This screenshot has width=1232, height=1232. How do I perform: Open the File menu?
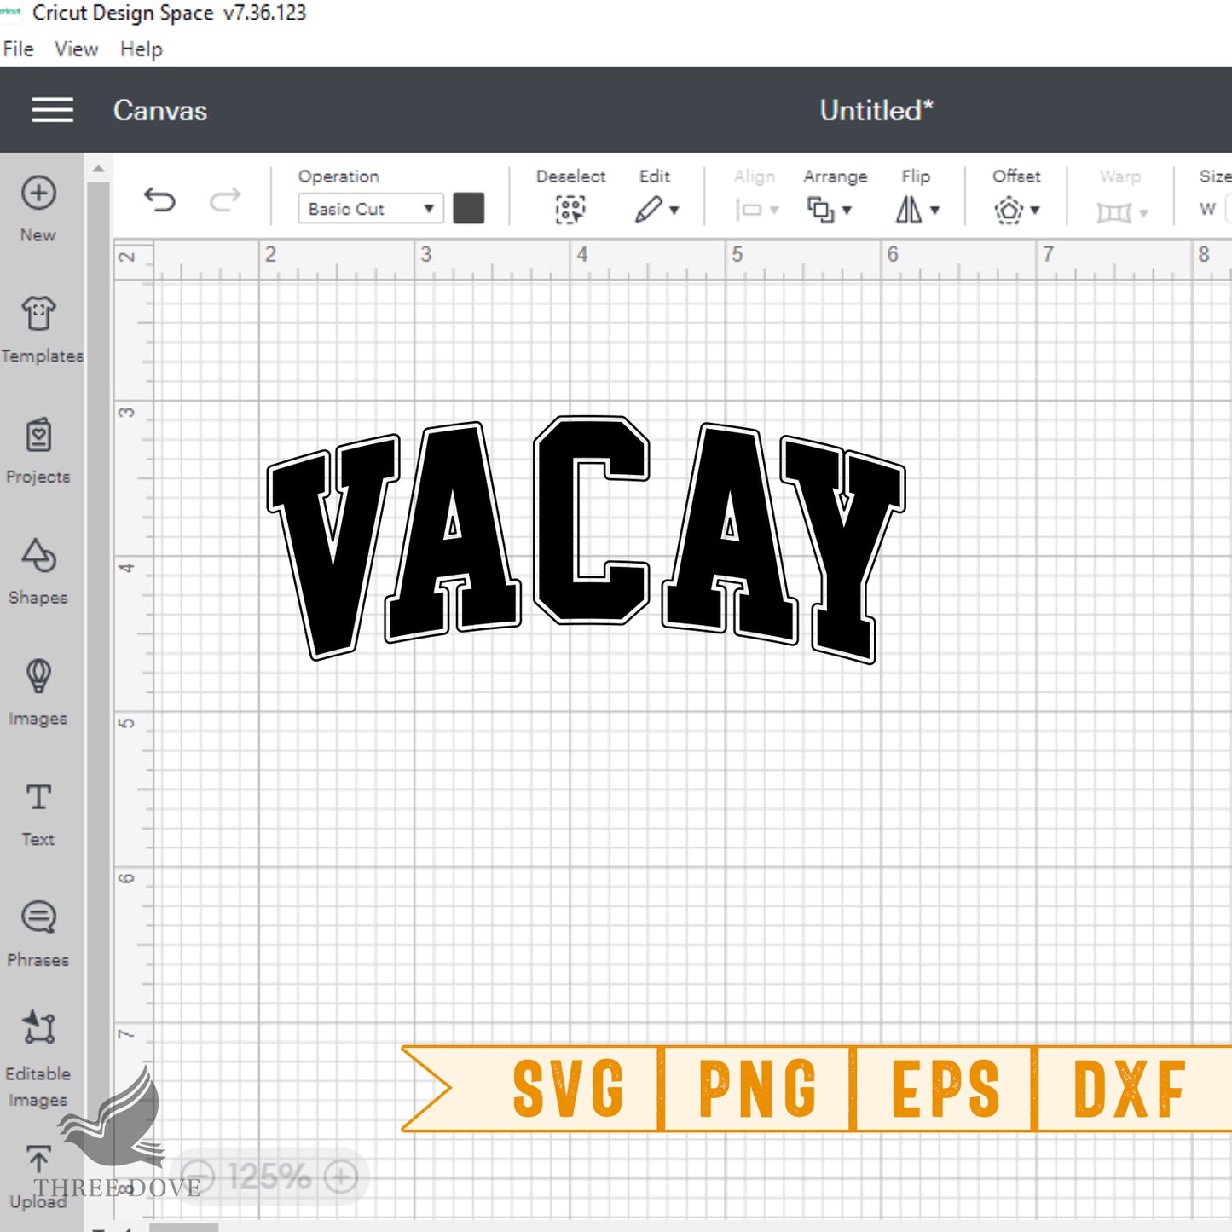click(x=18, y=49)
